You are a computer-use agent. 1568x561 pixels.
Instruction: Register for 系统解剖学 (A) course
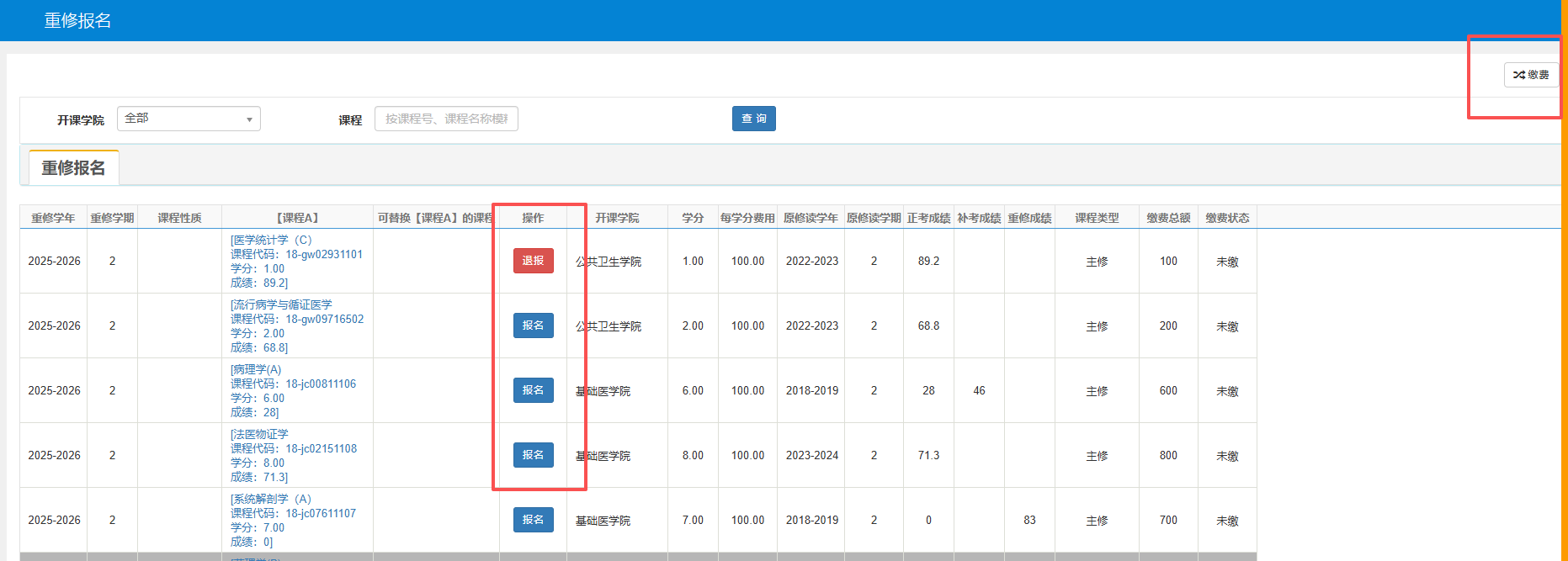tap(533, 520)
